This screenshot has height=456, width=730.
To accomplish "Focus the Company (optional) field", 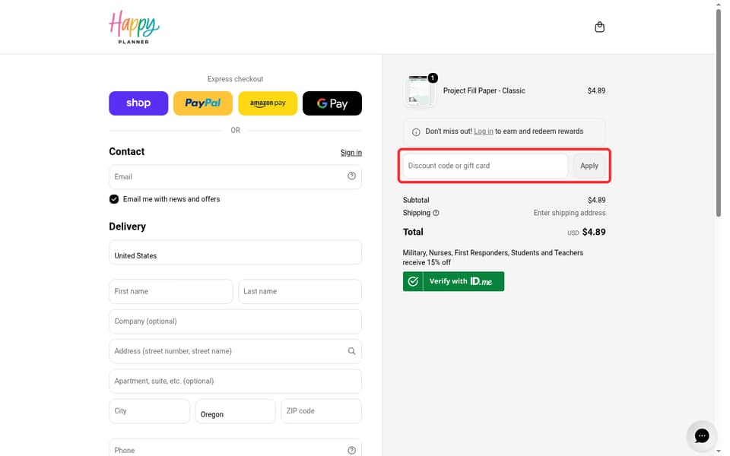I will click(x=235, y=321).
